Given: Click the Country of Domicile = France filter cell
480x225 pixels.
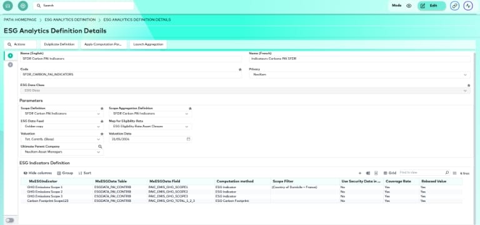Looking at the screenshot, I should tap(294, 187).
